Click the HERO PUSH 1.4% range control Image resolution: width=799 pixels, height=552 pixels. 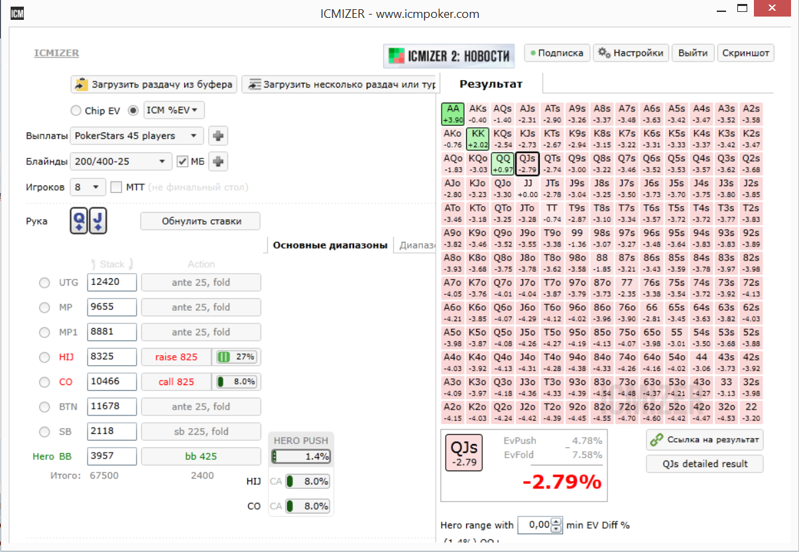(300, 457)
